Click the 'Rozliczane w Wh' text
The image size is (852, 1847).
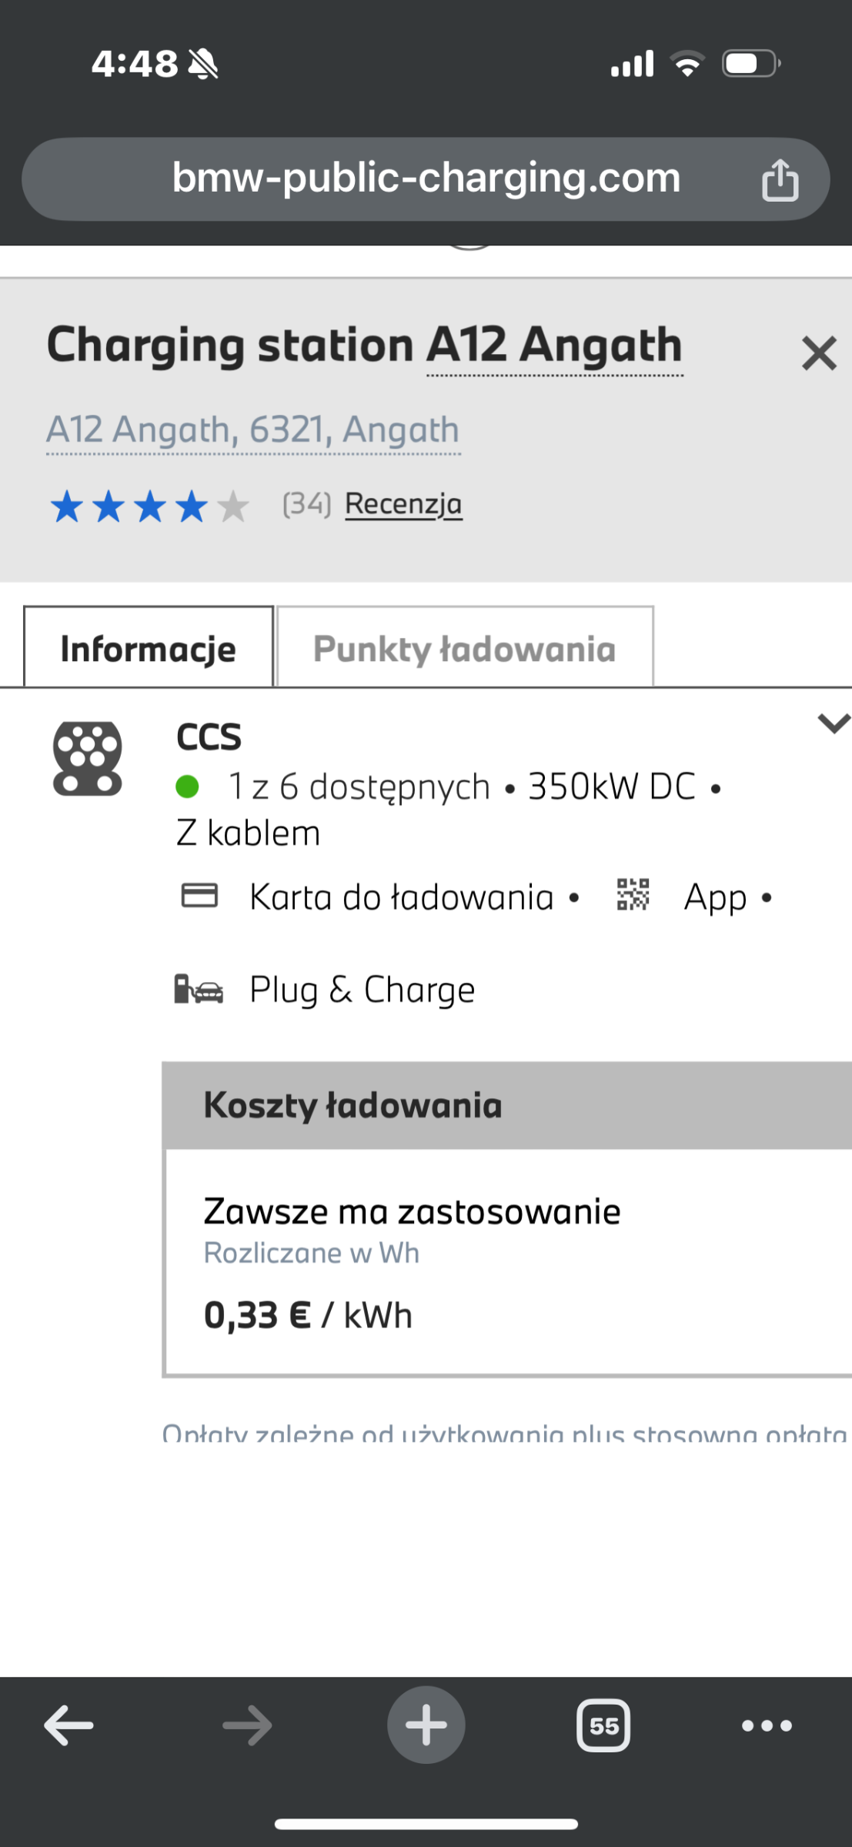click(x=312, y=1254)
